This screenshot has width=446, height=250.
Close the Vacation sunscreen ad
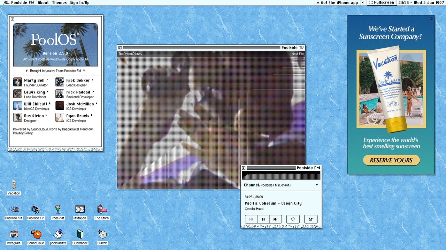(x=431, y=18)
